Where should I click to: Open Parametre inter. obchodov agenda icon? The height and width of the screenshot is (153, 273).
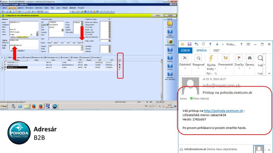coord(170,74)
